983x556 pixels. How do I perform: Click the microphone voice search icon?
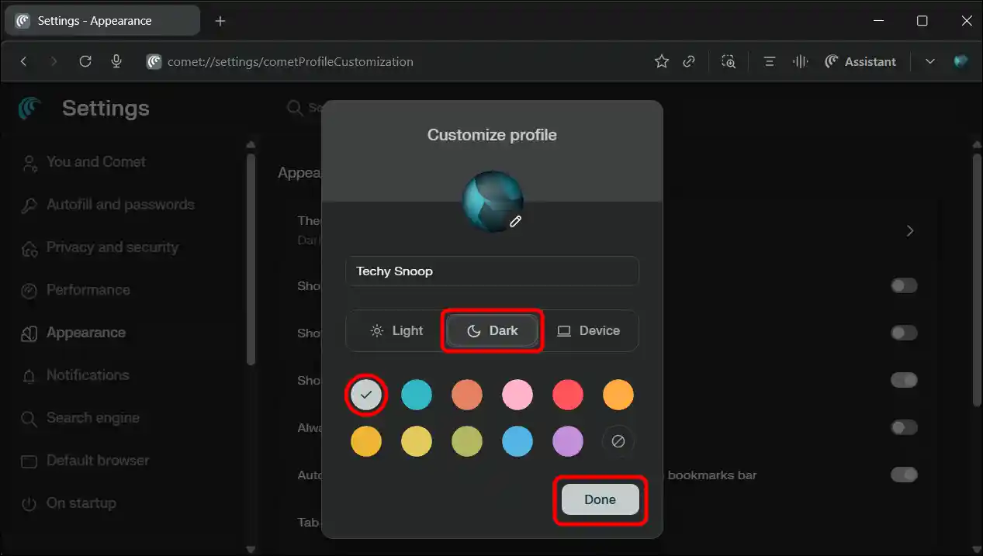pyautogui.click(x=116, y=61)
